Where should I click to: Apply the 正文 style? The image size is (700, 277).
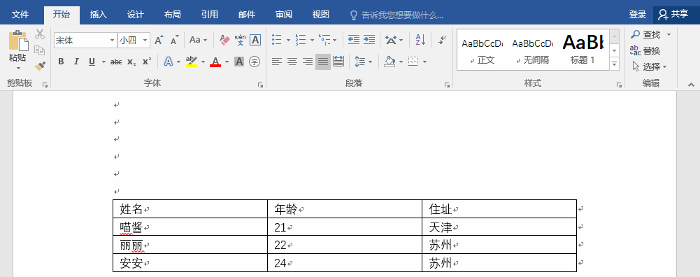coord(482,50)
